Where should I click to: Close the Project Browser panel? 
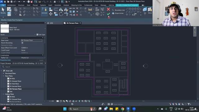pos(45,63)
